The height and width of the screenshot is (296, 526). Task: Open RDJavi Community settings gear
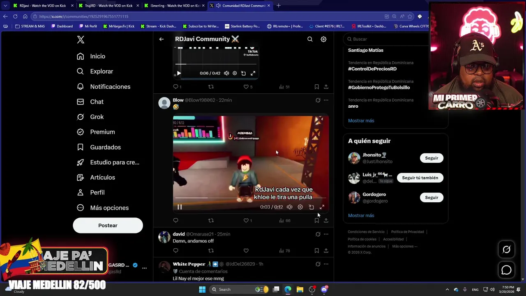click(x=323, y=39)
